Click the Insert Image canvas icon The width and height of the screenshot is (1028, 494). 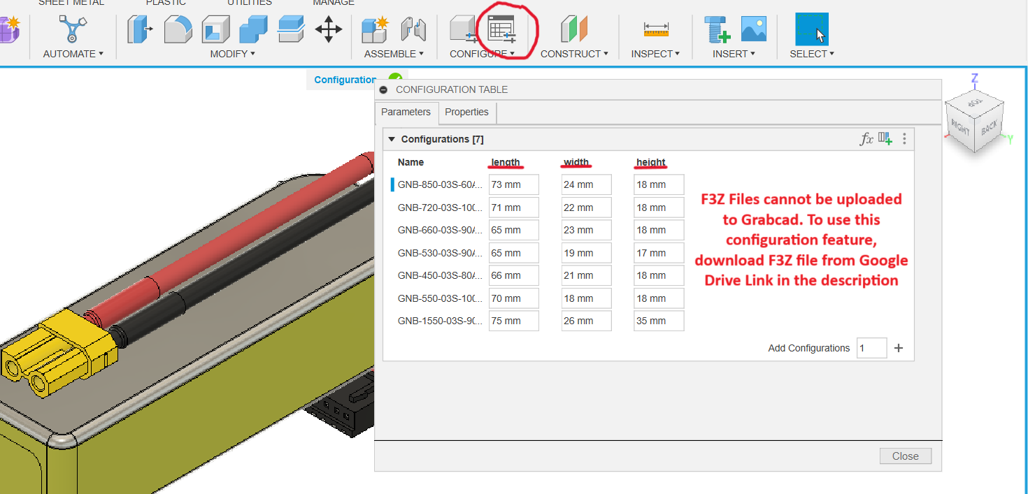click(754, 29)
